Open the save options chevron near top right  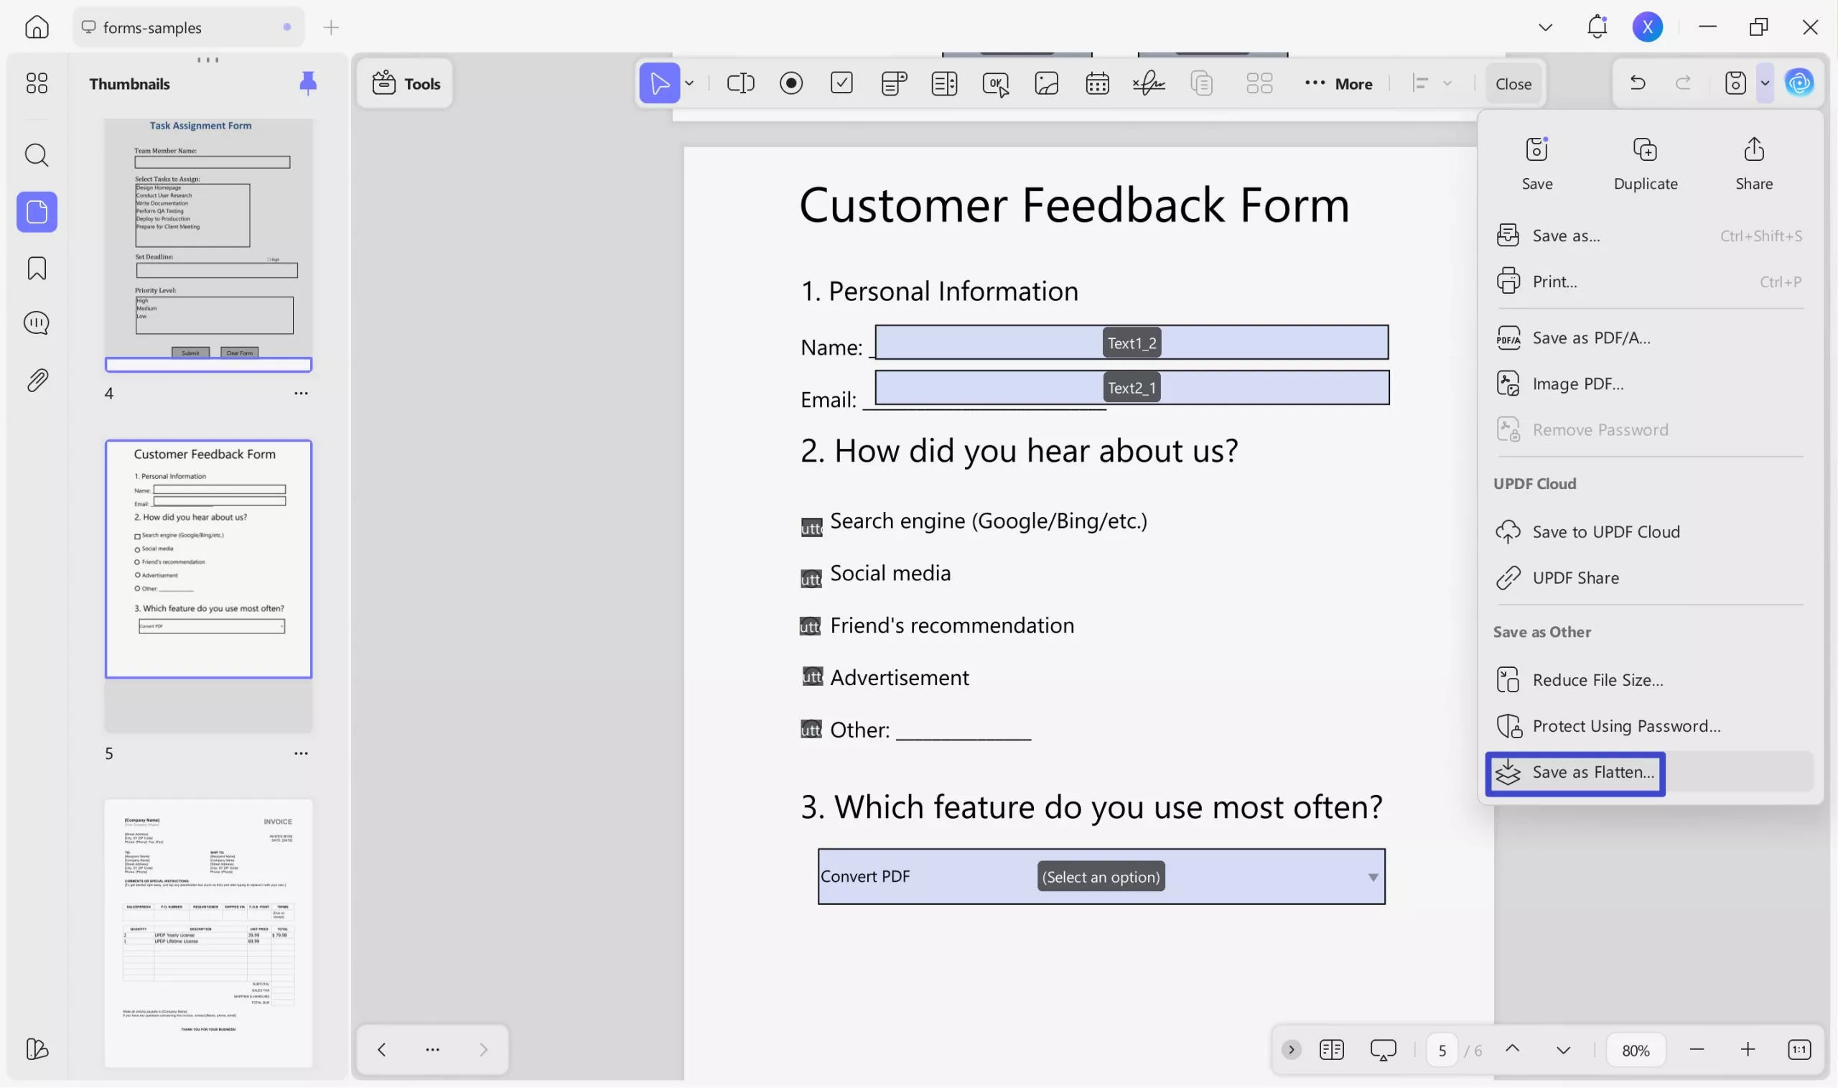tap(1765, 83)
